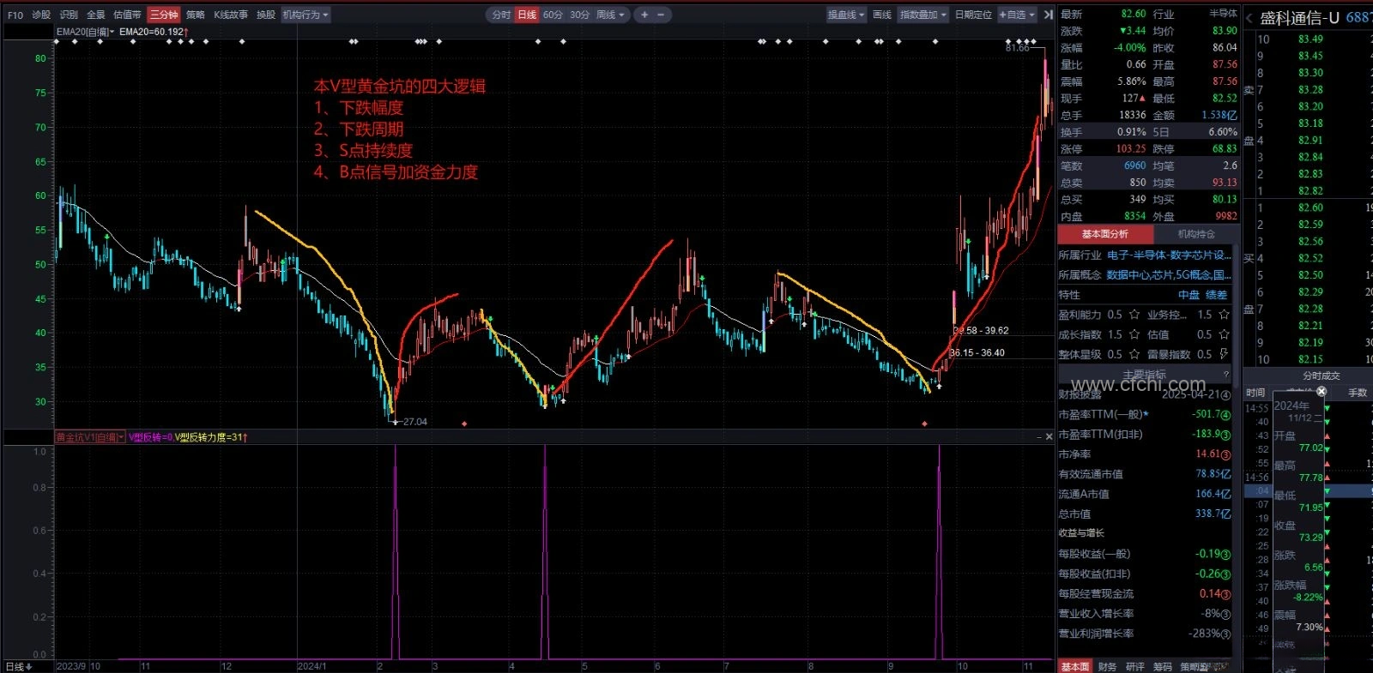The height and width of the screenshot is (673, 1373).
Task: Toggle the highlighted 三分钟 button
Action: [x=163, y=15]
